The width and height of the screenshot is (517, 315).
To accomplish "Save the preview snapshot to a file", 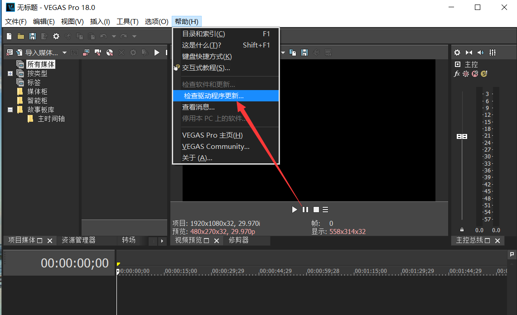I will pos(304,52).
